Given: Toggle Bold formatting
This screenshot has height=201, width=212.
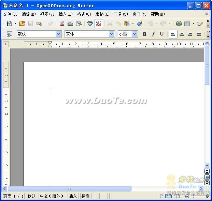Looking at the screenshot, I should click(x=144, y=34).
